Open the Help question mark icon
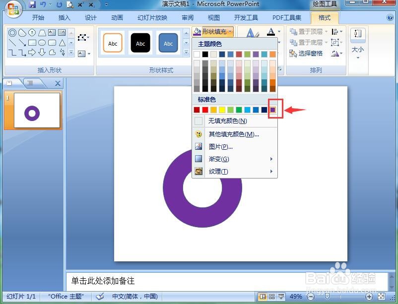 390,17
